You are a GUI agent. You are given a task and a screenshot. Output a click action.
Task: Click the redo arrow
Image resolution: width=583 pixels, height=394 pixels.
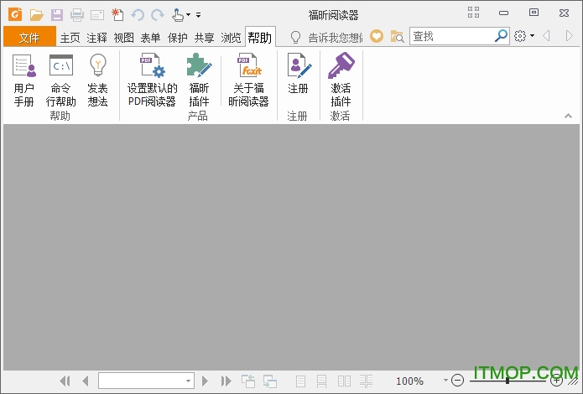[x=158, y=15]
